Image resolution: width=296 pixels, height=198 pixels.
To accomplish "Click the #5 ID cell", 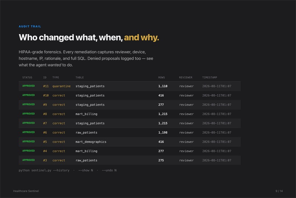I will 45,142.
